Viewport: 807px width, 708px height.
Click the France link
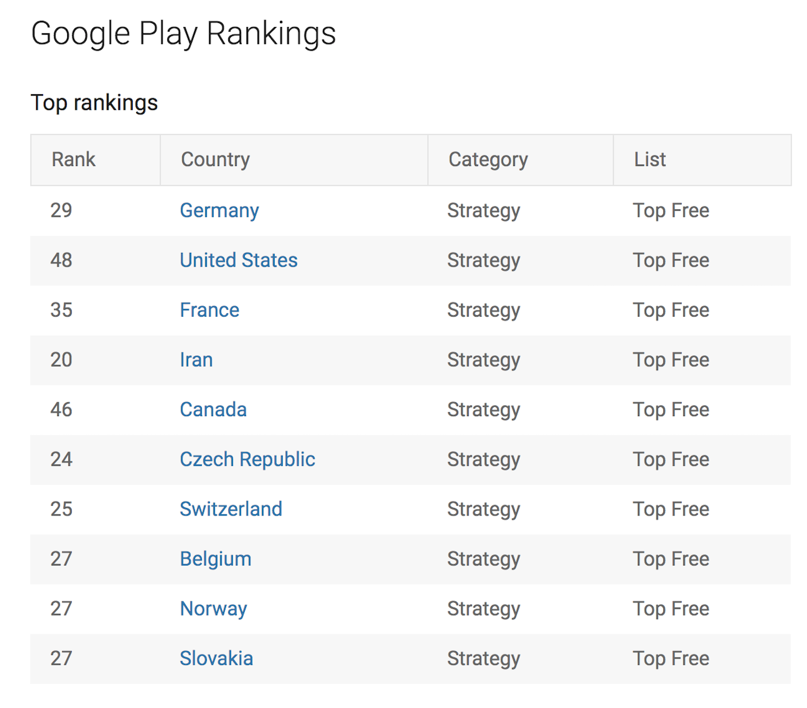click(209, 310)
